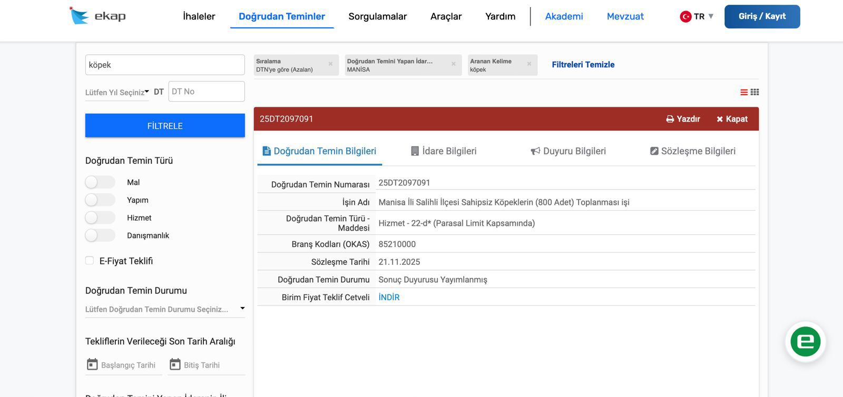Image resolution: width=843 pixels, height=397 pixels.
Task: Download price schedule via İNDİR link
Action: (x=389, y=297)
